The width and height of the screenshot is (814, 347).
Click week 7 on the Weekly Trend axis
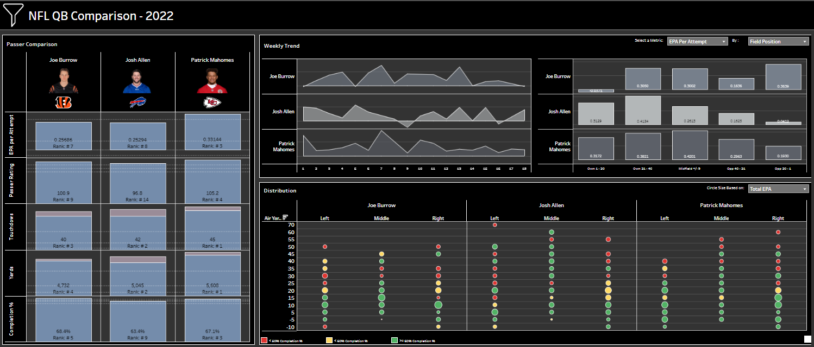point(381,169)
